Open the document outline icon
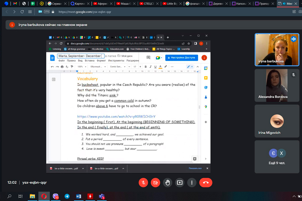 click(54, 79)
